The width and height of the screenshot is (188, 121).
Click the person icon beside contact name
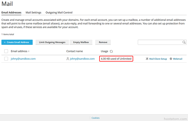68,59
